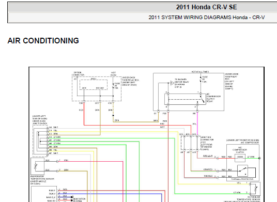Click the 'A/C COMPRESSOR CLUTCH' label inside compressor box
This screenshot has height=202, width=277.
pyautogui.click(x=240, y=150)
